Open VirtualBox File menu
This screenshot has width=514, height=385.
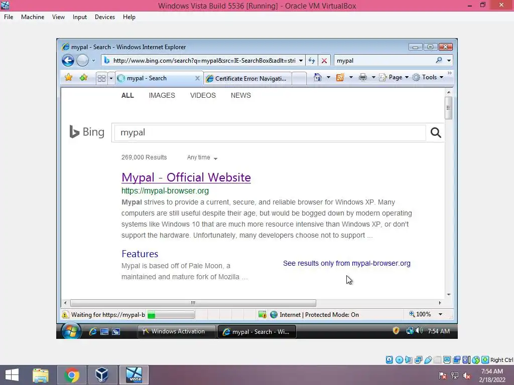tap(9, 17)
